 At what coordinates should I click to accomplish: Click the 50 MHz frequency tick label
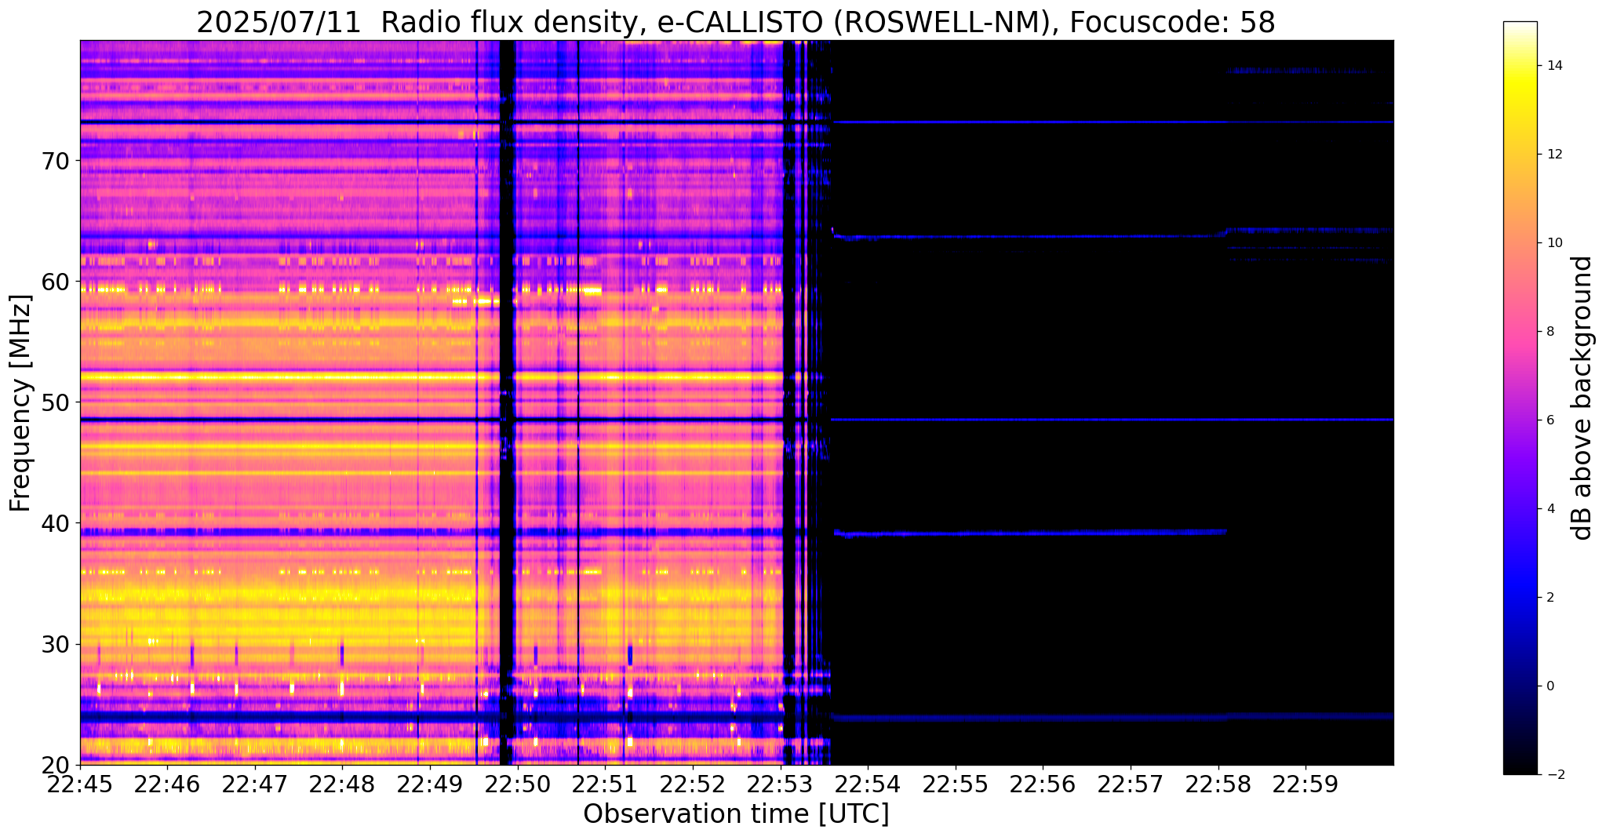coord(56,402)
